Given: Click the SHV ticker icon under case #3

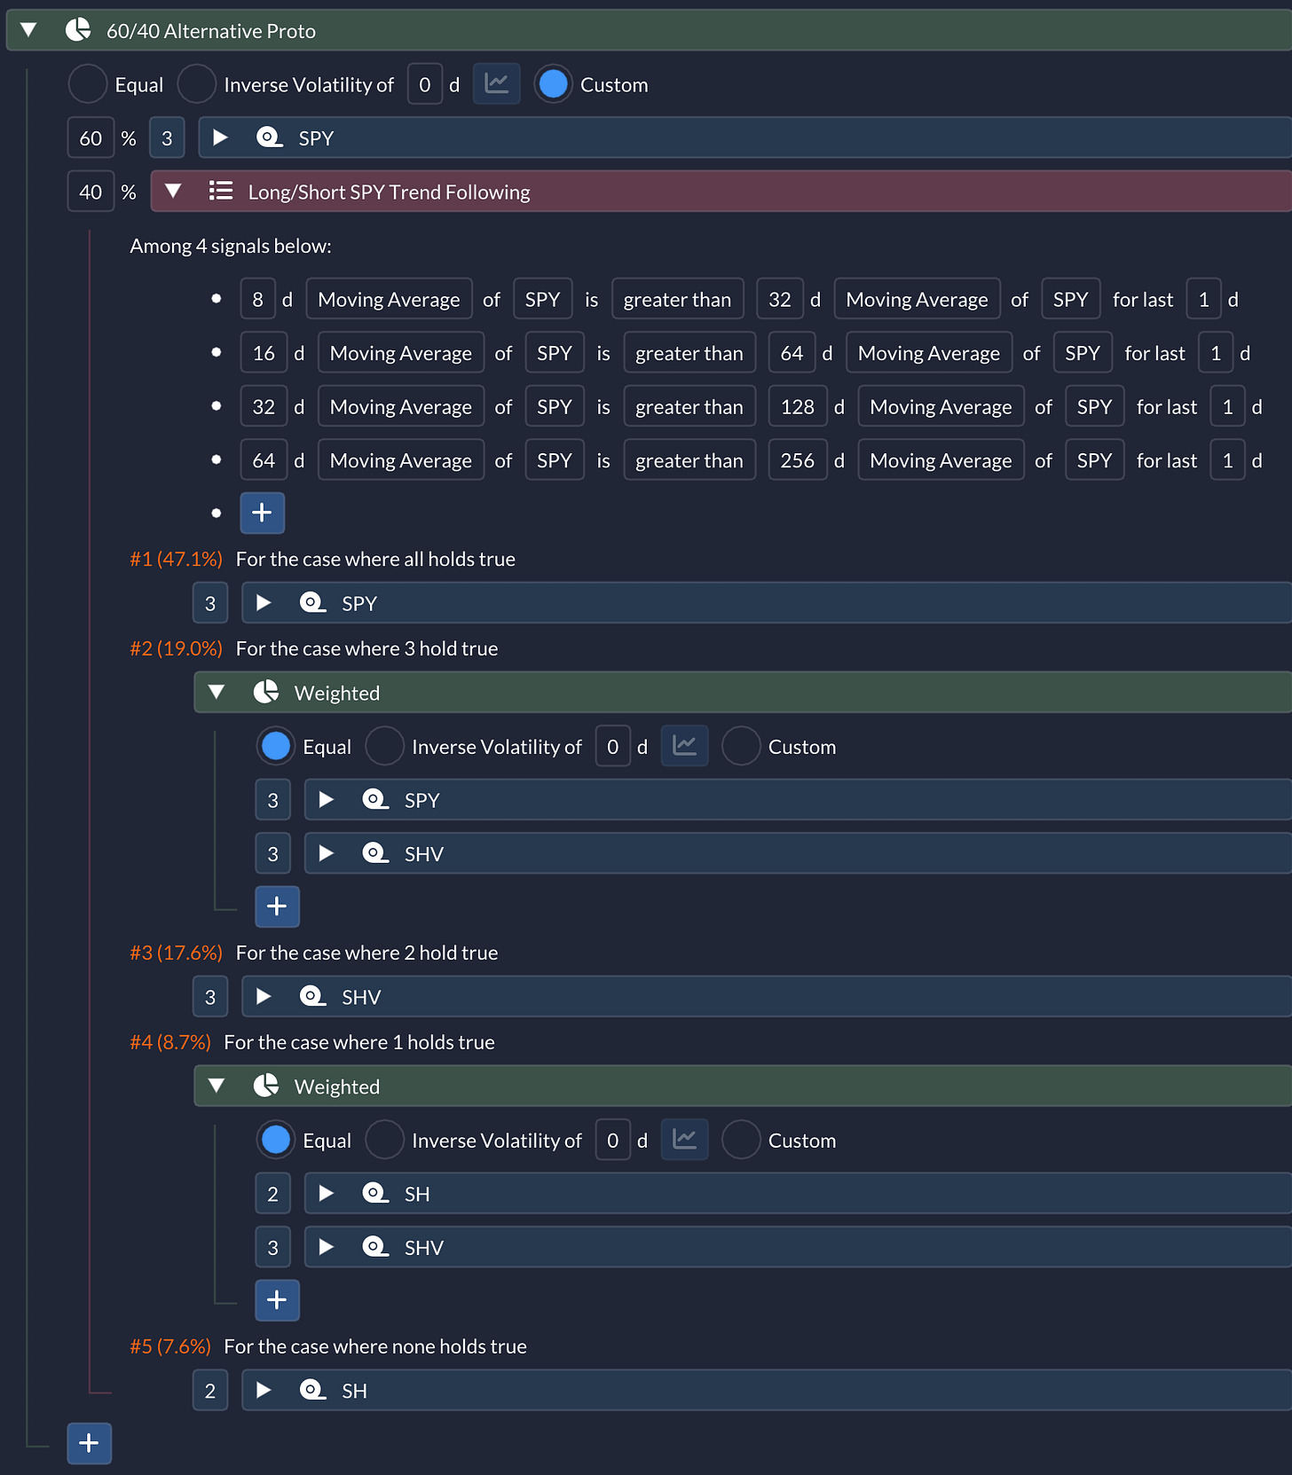Looking at the screenshot, I should coord(312,997).
